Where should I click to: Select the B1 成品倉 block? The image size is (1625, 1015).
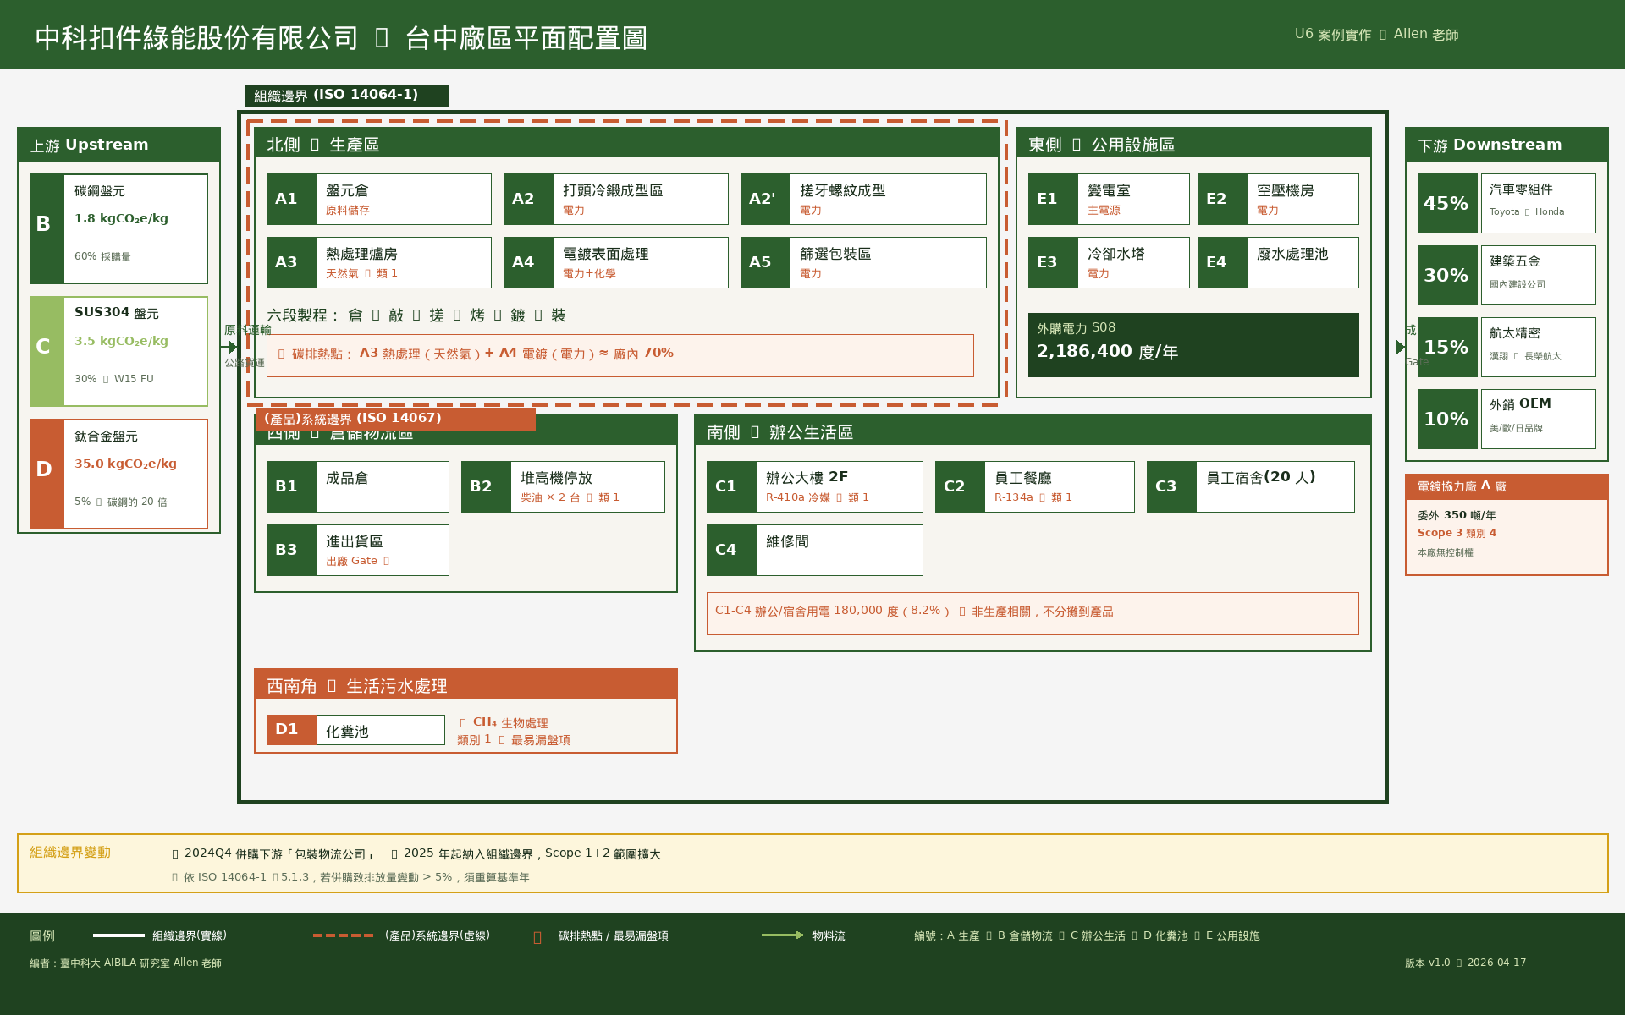358,487
